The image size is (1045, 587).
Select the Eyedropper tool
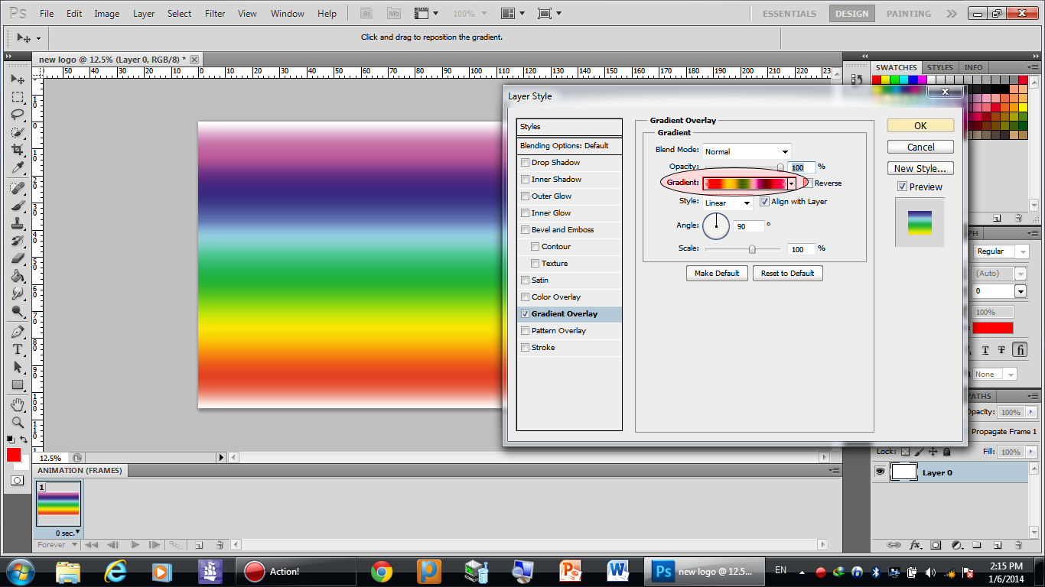[17, 168]
